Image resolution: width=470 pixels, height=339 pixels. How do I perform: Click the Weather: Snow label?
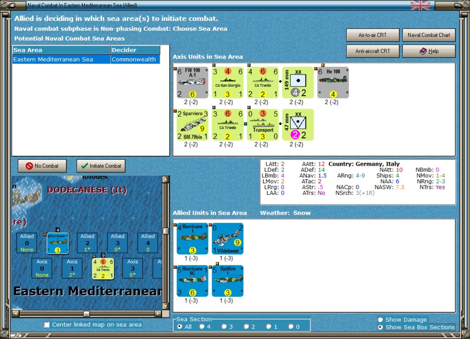tap(285, 213)
